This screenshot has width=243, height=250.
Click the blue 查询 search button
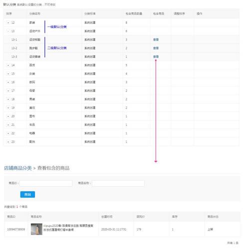[27, 194]
